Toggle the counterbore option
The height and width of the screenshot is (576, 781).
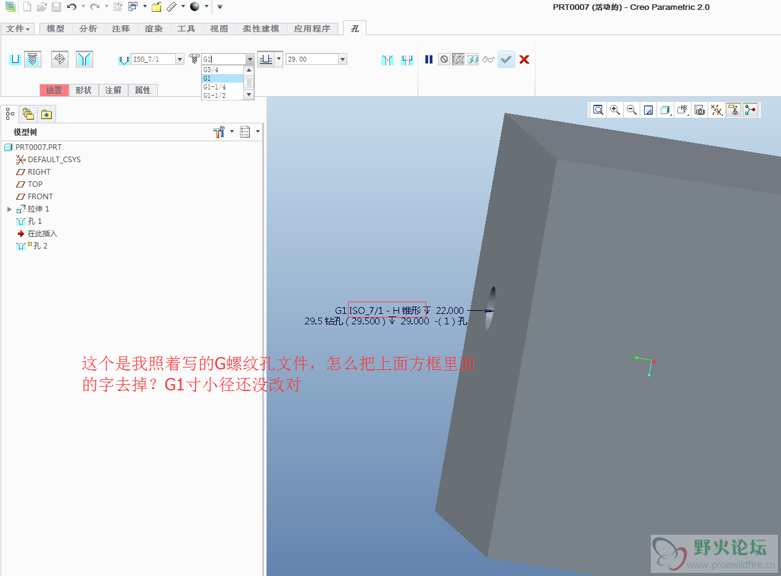407,60
